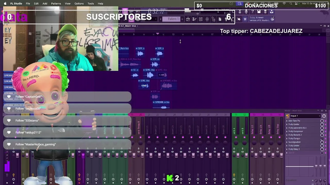Open the Patterns menu

pos(56,4)
